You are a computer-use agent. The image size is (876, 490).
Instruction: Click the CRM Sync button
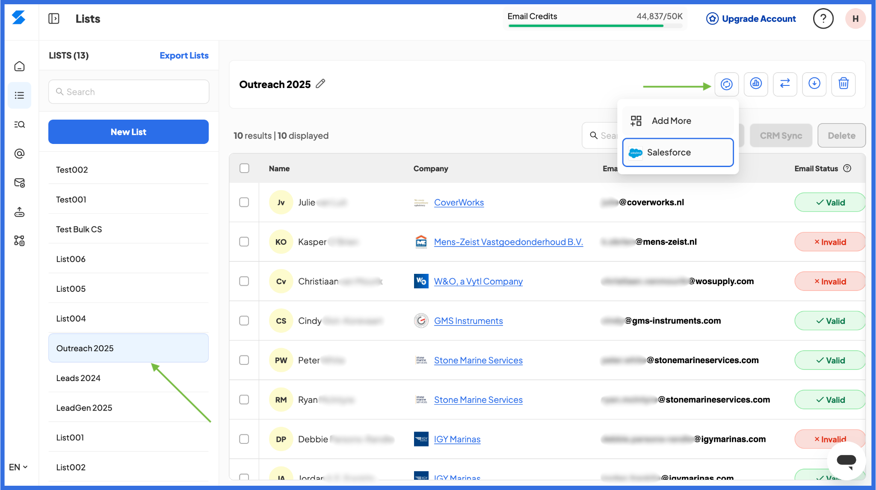click(781, 136)
